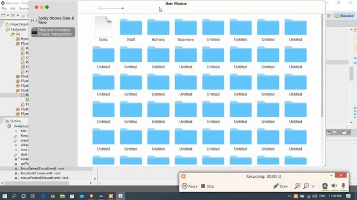Open Cortana from taskbar
Viewport: 357px width, 200px height.
(23, 196)
